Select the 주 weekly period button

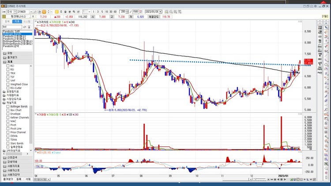point(61,12)
